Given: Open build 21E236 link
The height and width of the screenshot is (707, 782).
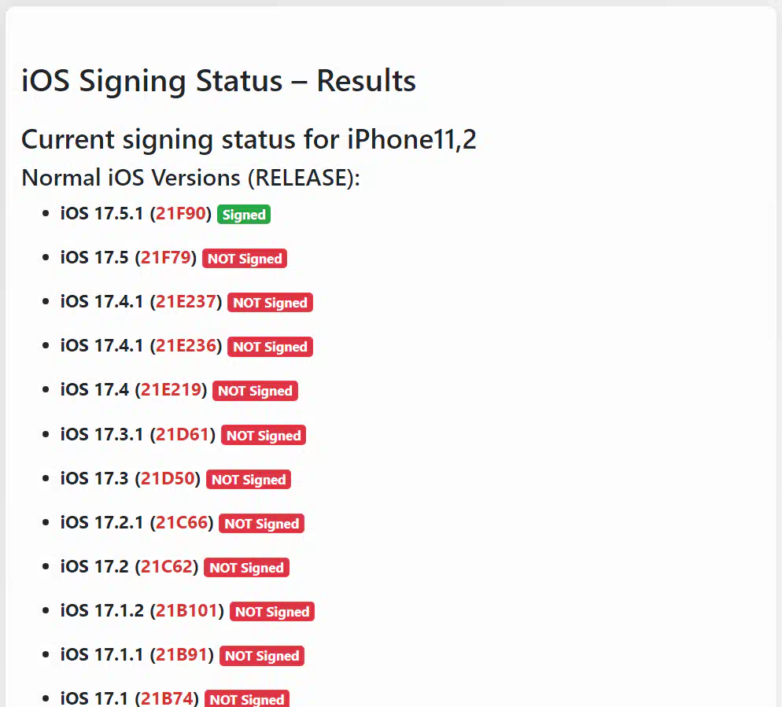Looking at the screenshot, I should click(x=186, y=345).
